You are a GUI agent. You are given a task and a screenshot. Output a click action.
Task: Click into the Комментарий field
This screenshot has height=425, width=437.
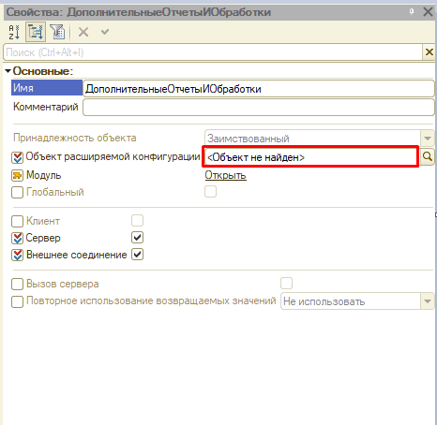pos(259,108)
